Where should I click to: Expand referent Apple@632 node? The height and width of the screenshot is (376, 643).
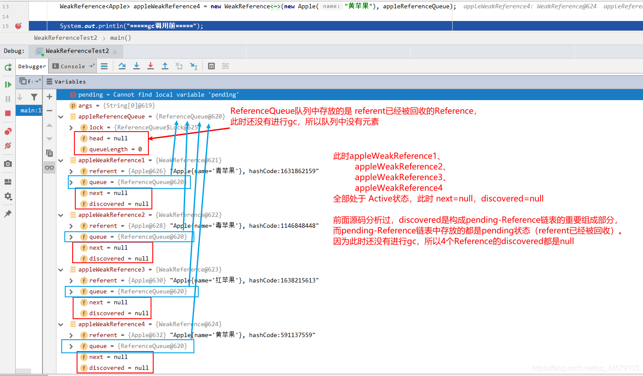point(71,335)
